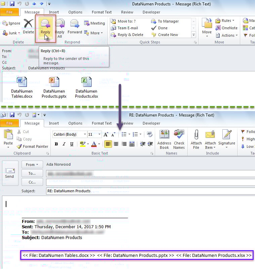Click OneNote in the Move group
Screen dimensions: 255x269
click(x=226, y=28)
